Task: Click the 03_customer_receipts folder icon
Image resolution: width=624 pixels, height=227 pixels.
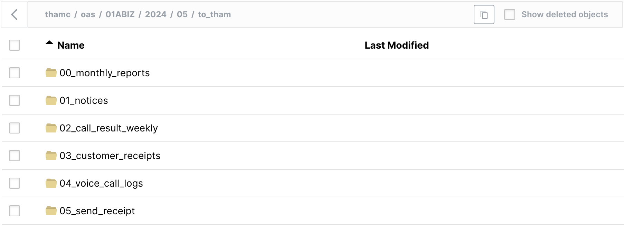Action: pyautogui.click(x=51, y=156)
